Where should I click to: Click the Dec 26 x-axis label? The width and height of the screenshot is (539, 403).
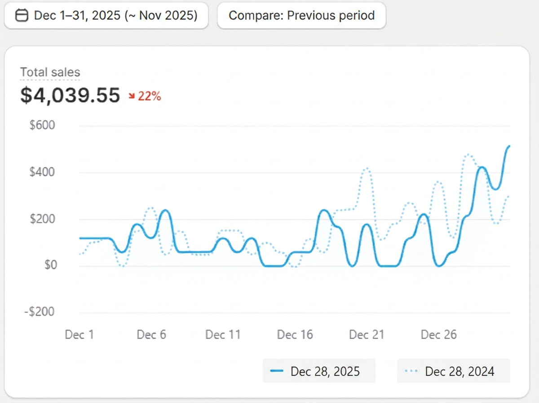439,335
